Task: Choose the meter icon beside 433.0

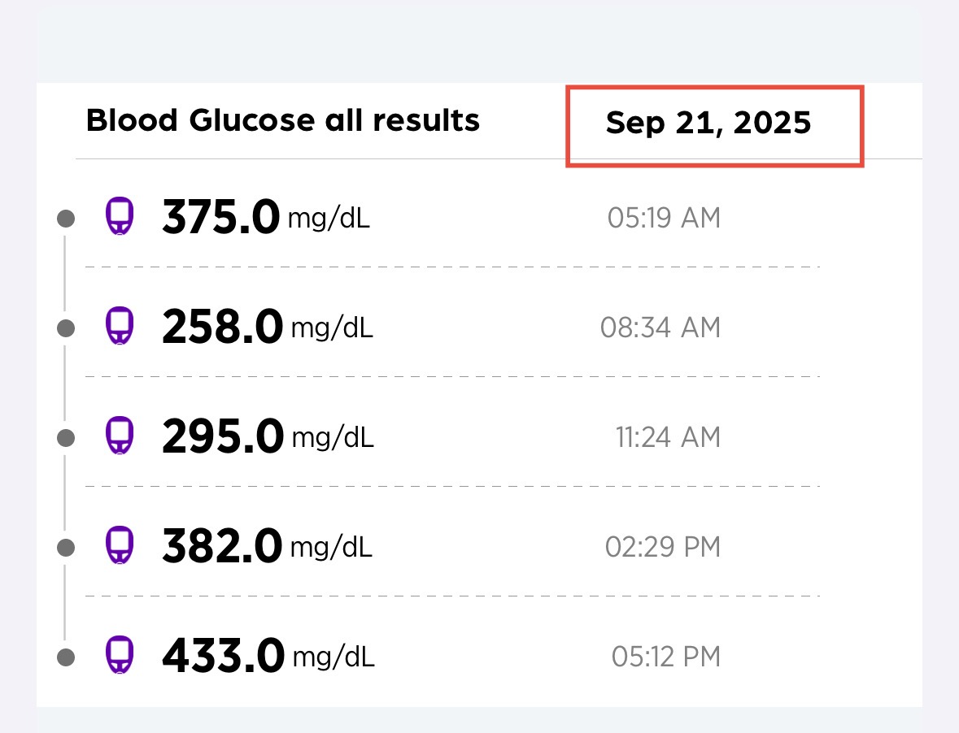Action: 119,655
